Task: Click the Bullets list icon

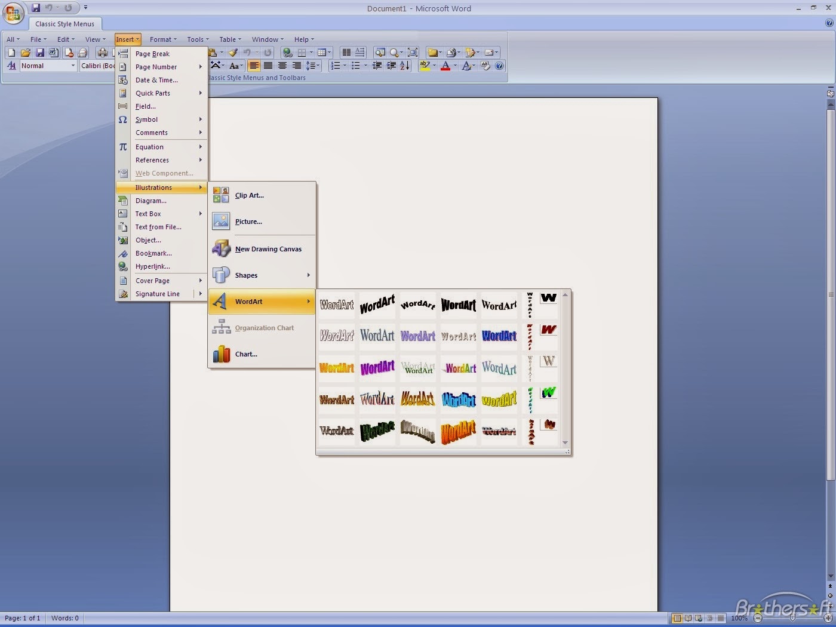Action: coord(356,66)
